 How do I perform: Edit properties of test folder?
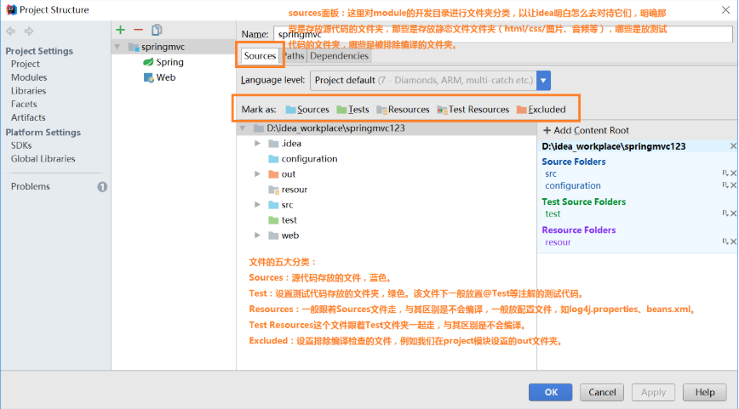(x=725, y=213)
